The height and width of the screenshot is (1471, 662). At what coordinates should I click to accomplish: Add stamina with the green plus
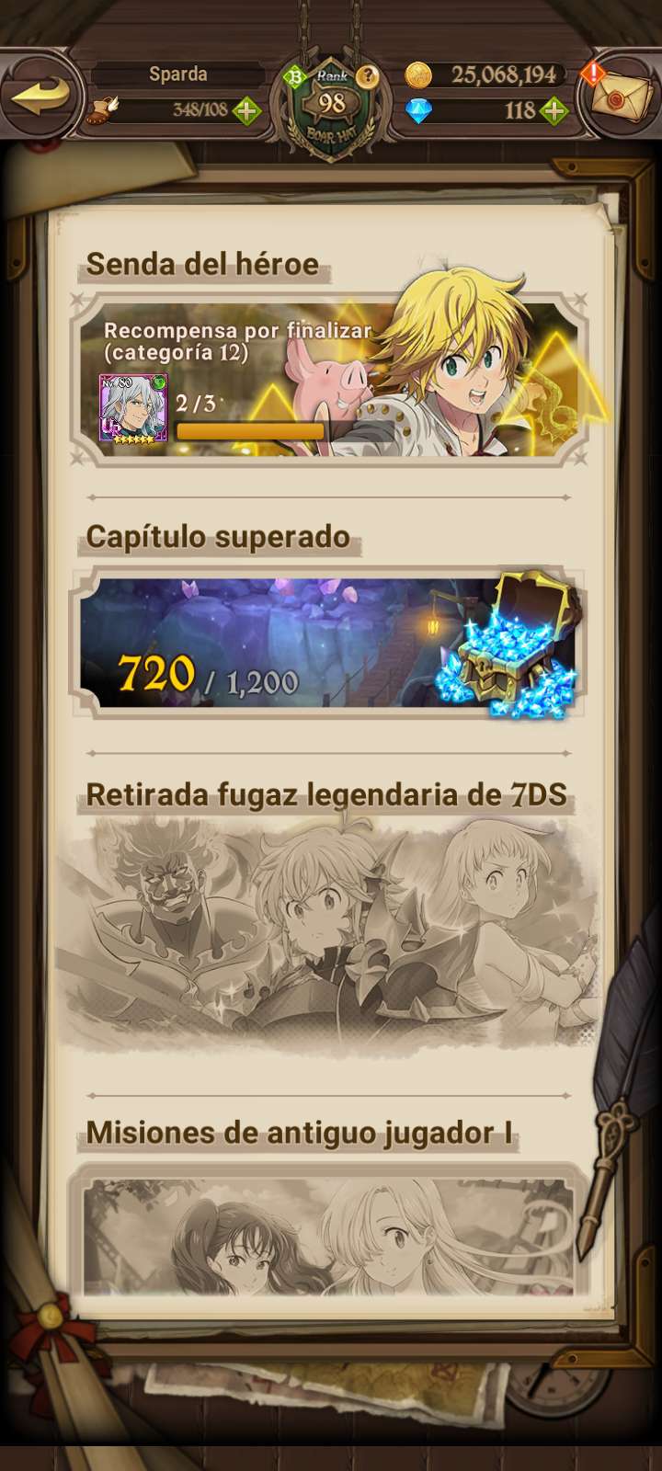[x=246, y=111]
